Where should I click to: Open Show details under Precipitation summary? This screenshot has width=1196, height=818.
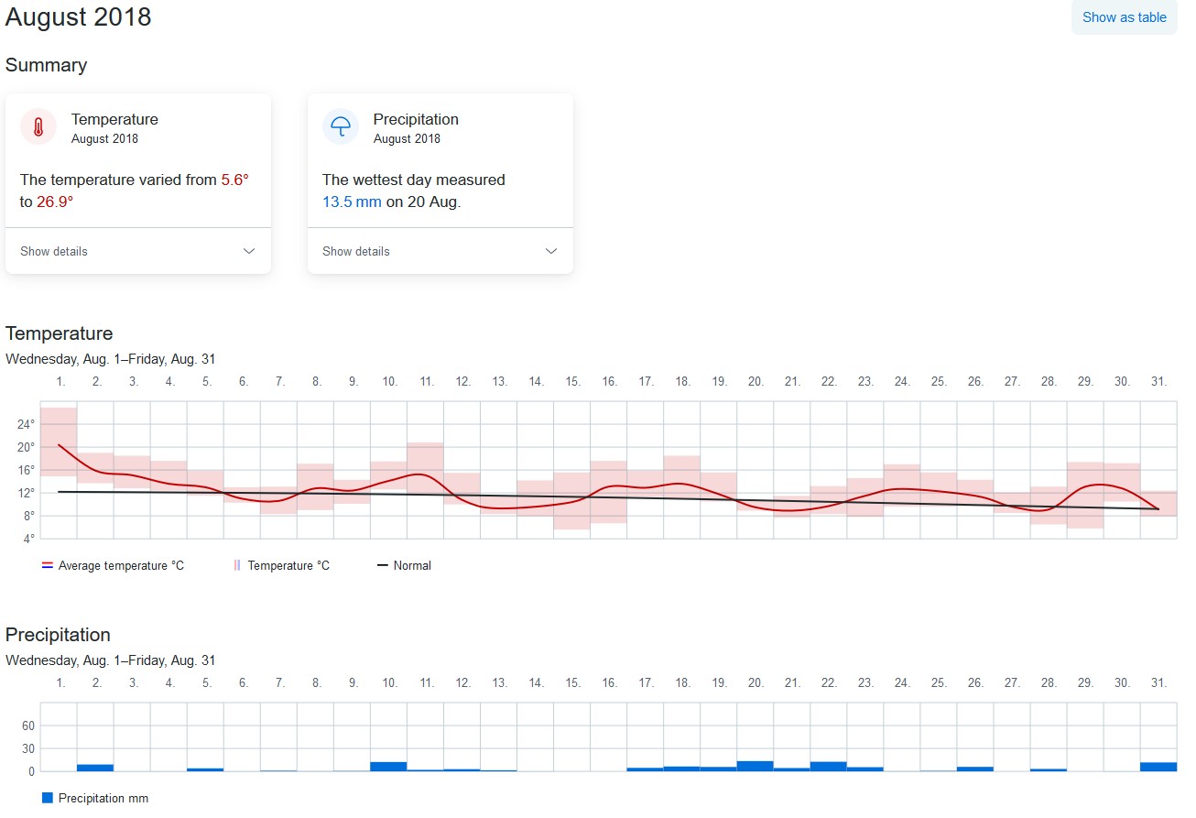coord(356,251)
